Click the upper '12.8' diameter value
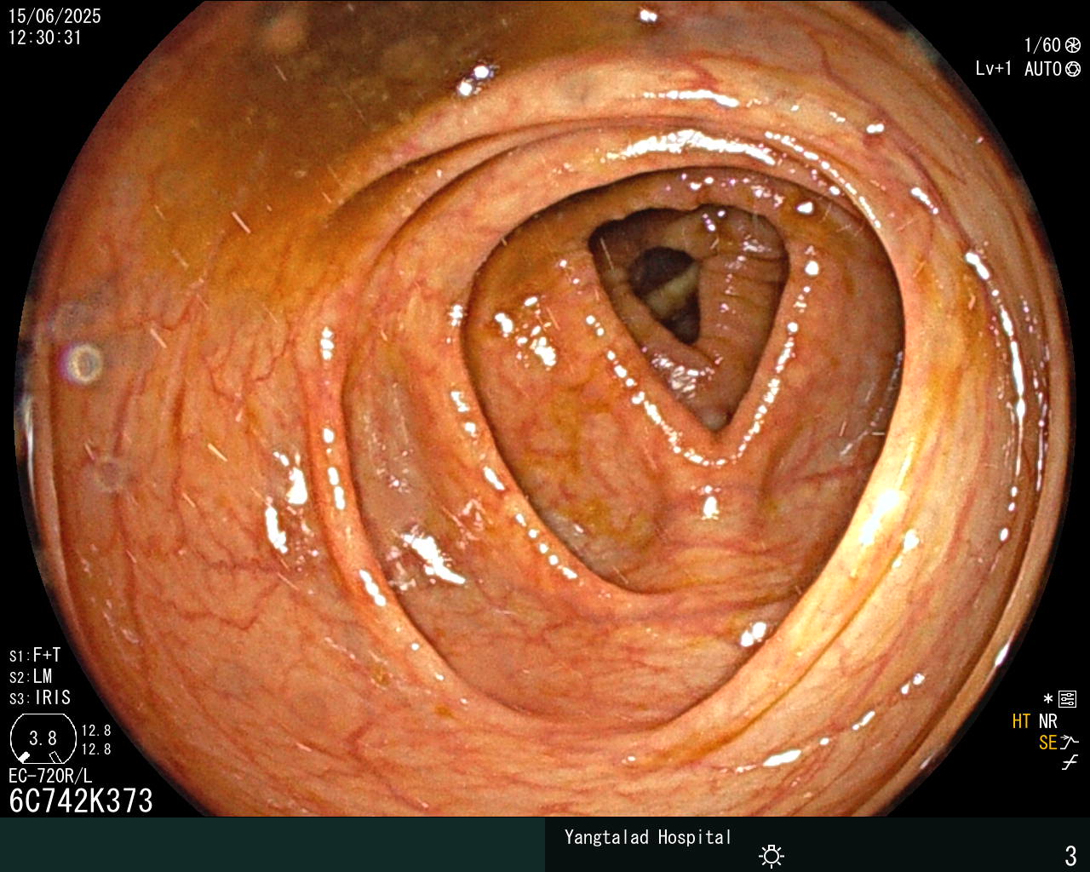Image resolution: width=1090 pixels, height=872 pixels. (x=96, y=731)
